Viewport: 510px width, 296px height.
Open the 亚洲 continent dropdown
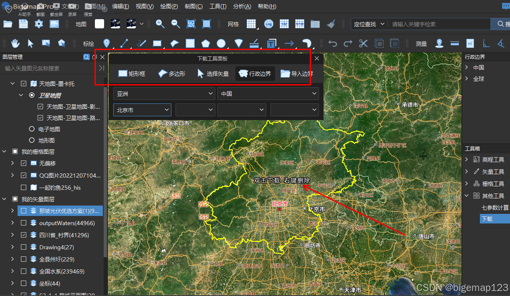[x=164, y=94]
